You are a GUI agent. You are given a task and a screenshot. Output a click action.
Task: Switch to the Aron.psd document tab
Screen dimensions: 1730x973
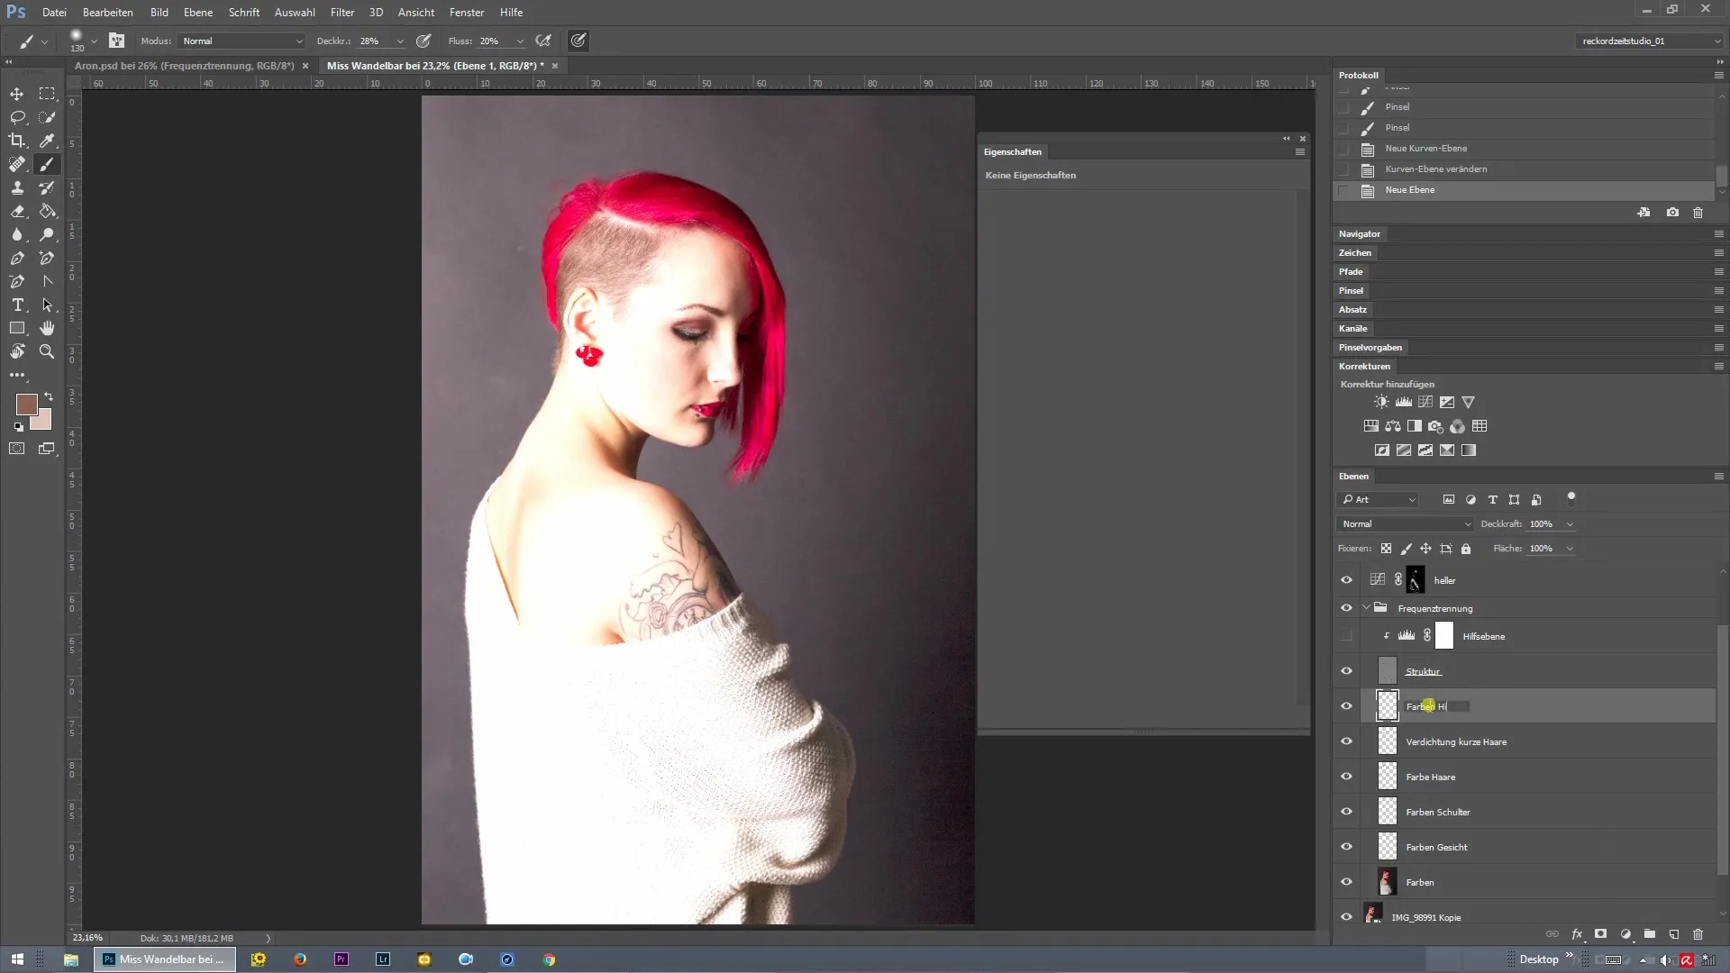point(185,66)
